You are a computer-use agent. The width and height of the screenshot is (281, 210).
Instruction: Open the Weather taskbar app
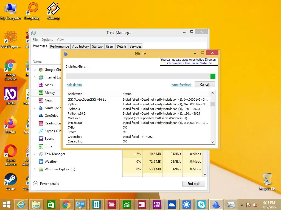(x=187, y=205)
